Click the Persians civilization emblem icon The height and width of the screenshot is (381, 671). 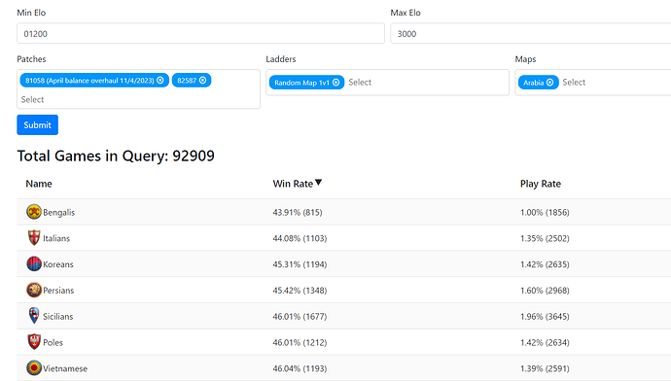click(x=34, y=290)
